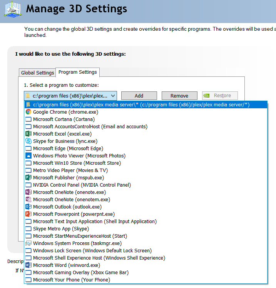Click the NVIDIA logo on Restore button
Screen dimensions: 276x288
coord(207,96)
